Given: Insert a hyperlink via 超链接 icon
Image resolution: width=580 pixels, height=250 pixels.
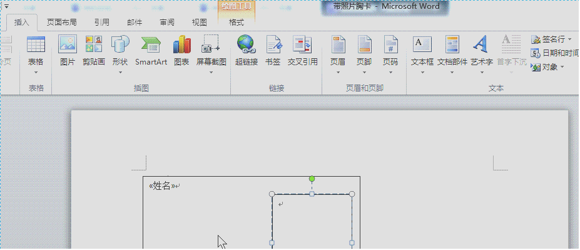Looking at the screenshot, I should (x=247, y=44).
